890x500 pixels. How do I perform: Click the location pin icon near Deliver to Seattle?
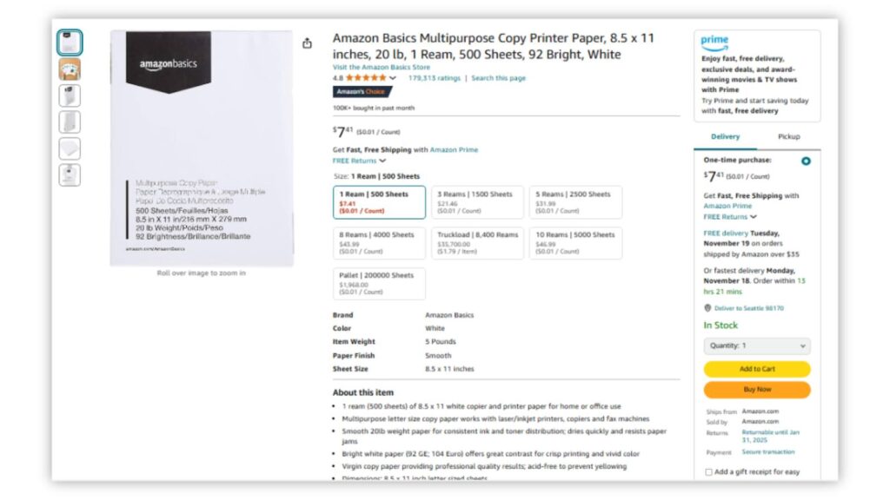coord(707,308)
